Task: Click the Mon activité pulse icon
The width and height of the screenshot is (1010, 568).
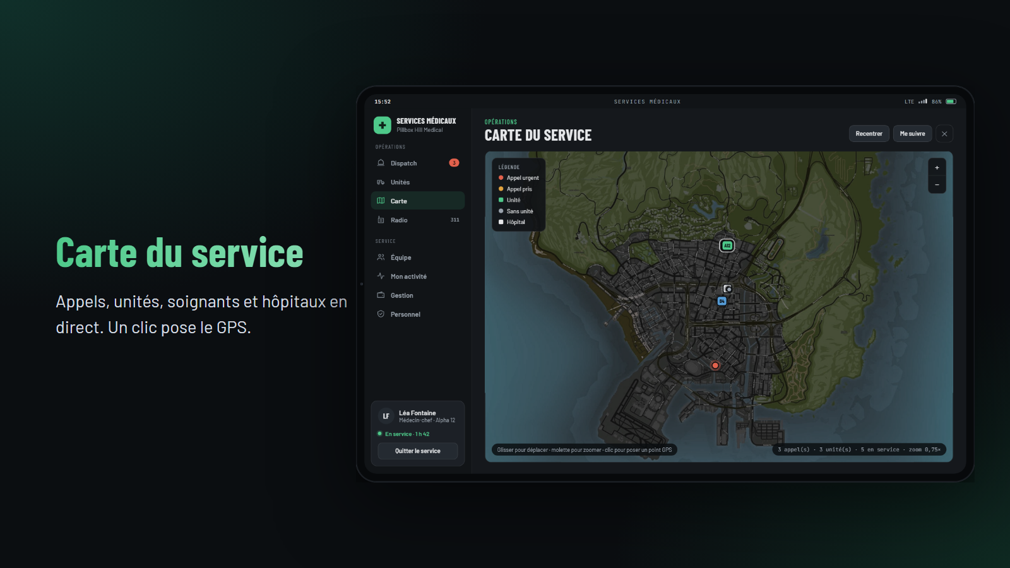Action: click(381, 276)
